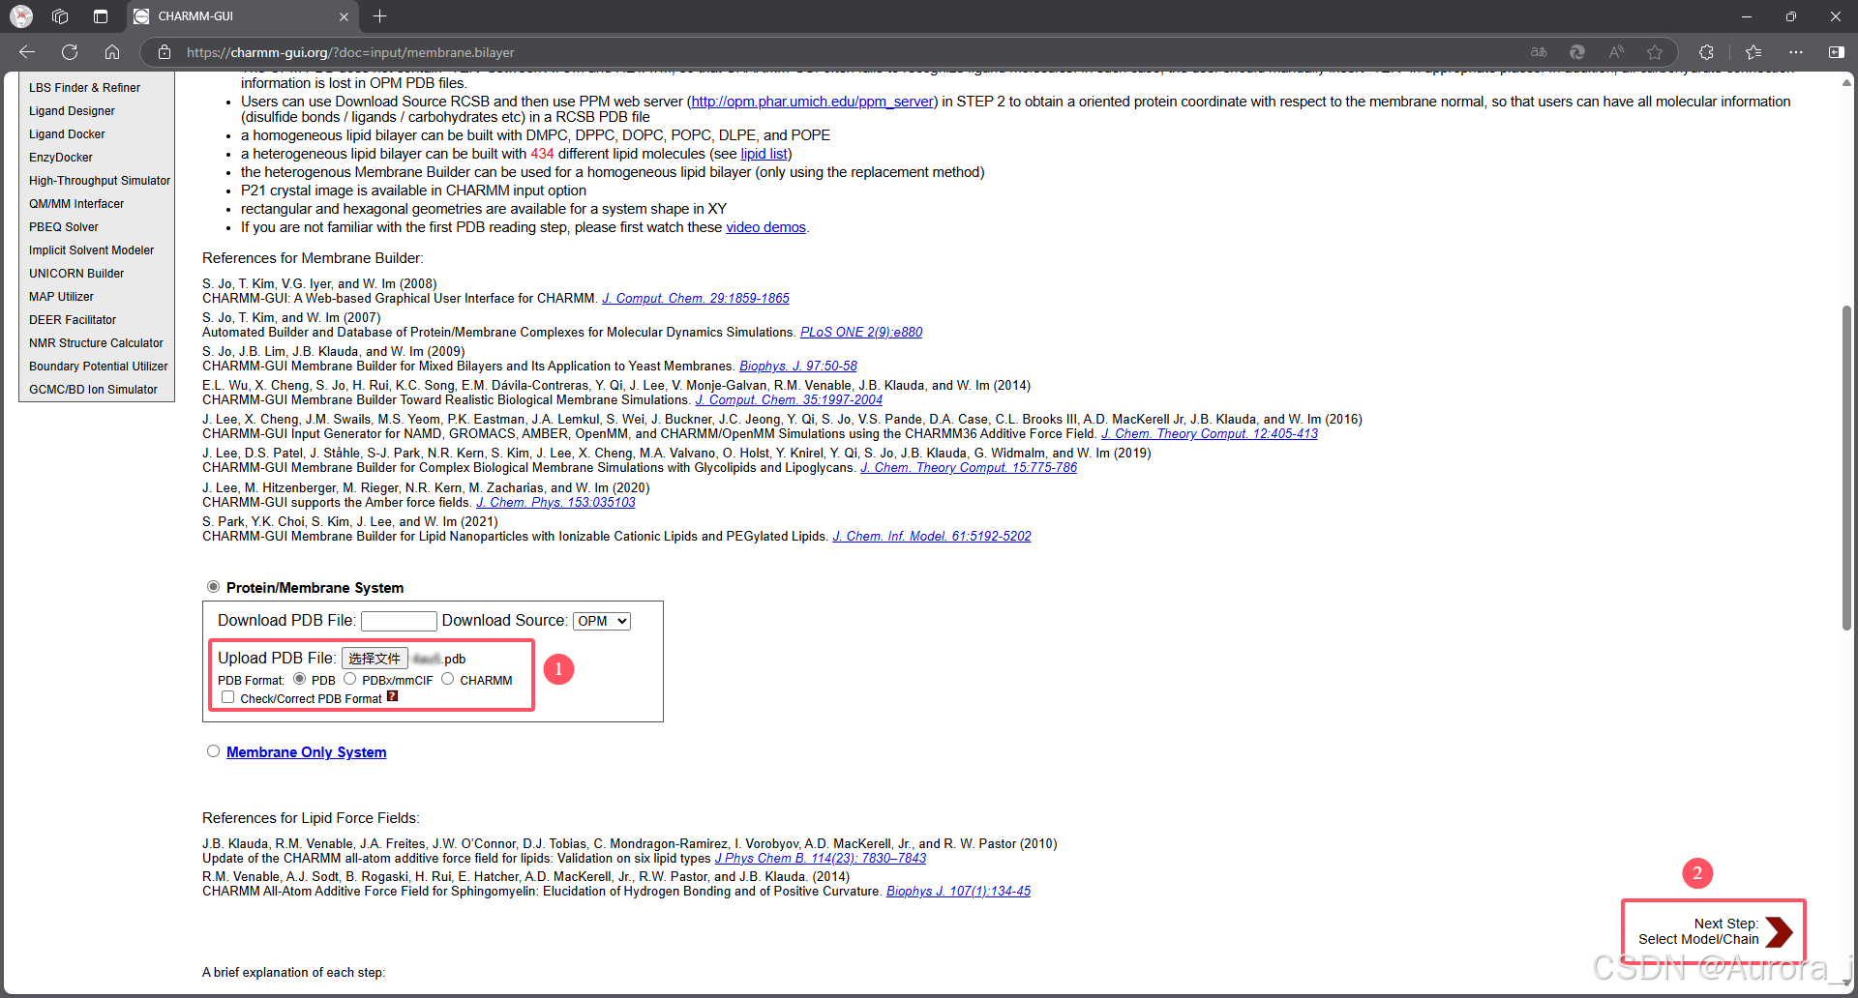The width and height of the screenshot is (1858, 998).
Task: Open the tab actions menu icon
Action: tap(101, 16)
